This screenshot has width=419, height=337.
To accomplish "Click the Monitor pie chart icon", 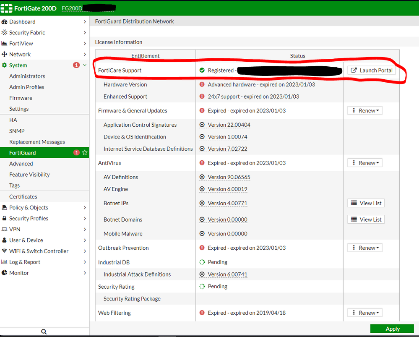I will pyautogui.click(x=4, y=273).
